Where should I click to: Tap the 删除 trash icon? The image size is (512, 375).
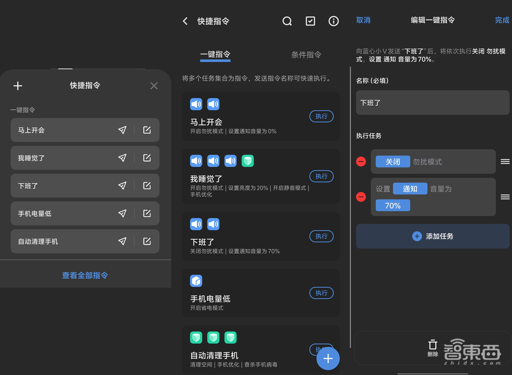pos(433,347)
